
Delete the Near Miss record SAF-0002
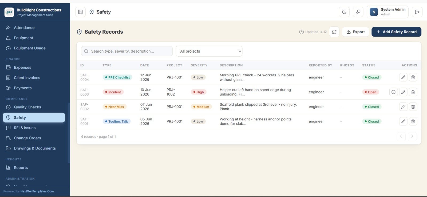click(x=413, y=107)
